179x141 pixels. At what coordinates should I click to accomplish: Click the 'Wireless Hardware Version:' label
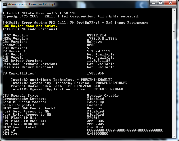click(30, 64)
